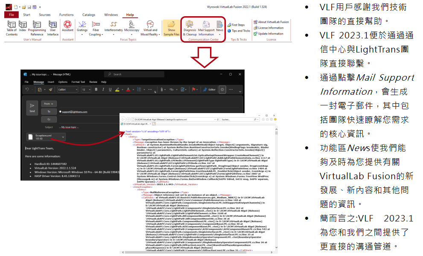Viewport: 423px width, 256px height.
Task: Open the File tab in VirtualLab
Action: click(x=12, y=15)
